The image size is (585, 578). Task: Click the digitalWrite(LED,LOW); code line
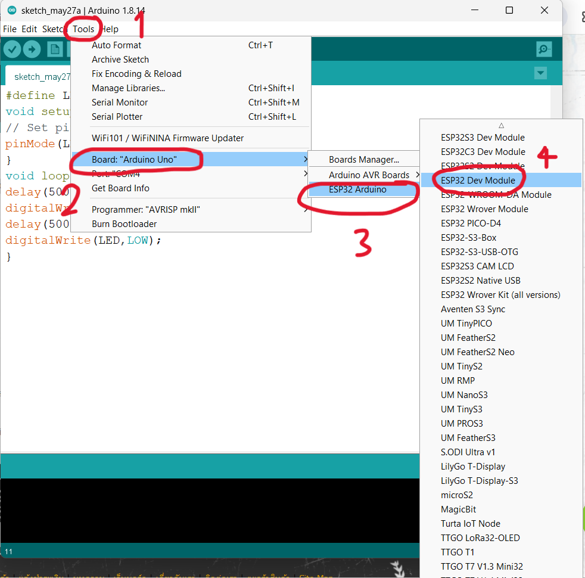coord(83,240)
